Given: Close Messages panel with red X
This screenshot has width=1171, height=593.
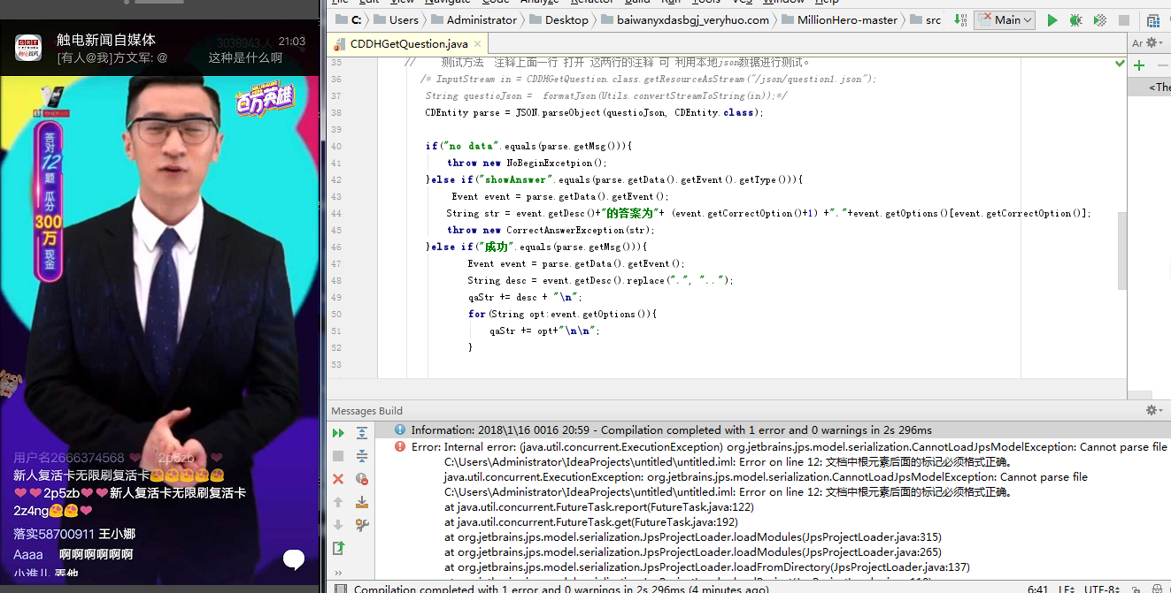Looking at the screenshot, I should point(338,479).
